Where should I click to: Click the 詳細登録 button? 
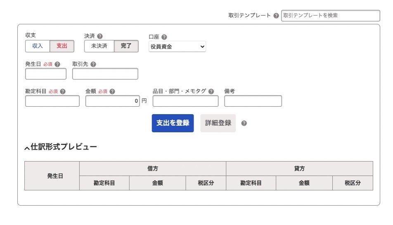click(218, 123)
